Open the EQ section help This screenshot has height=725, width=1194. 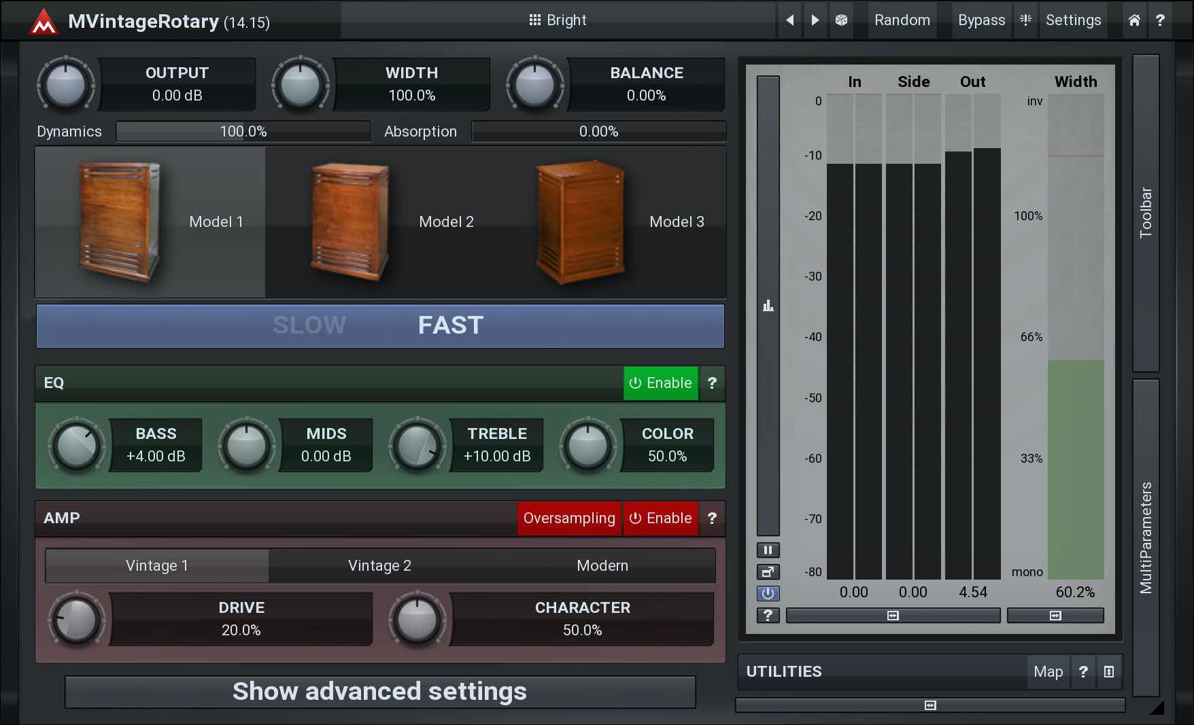712,383
